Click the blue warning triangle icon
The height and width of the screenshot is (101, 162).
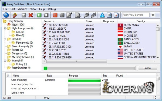click(102, 15)
